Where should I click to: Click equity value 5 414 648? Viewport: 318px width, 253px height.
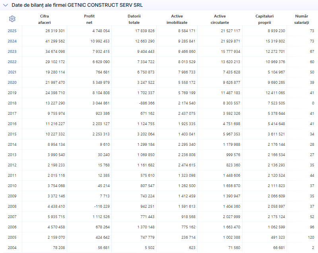pos(276,124)
